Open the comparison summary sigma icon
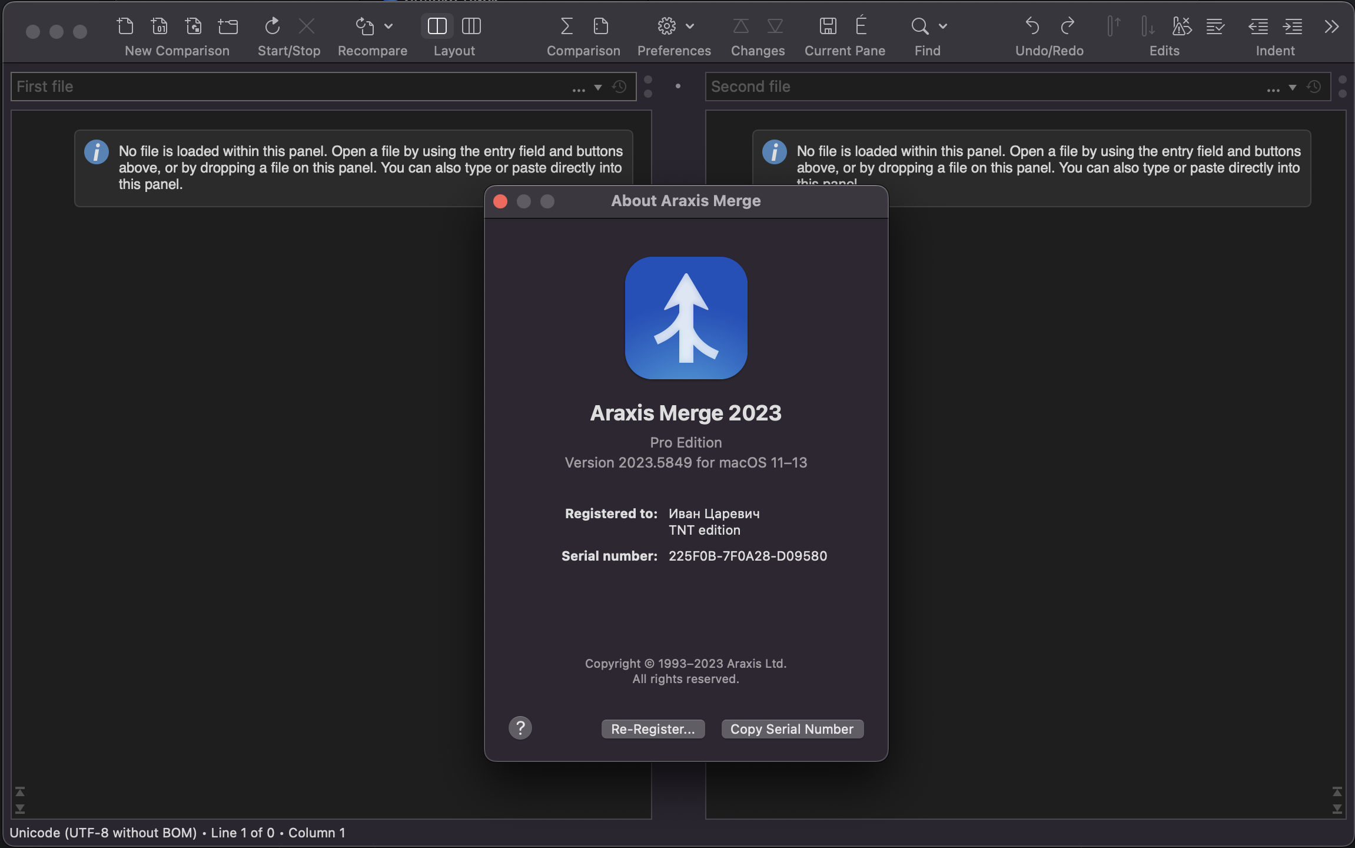 click(x=566, y=26)
